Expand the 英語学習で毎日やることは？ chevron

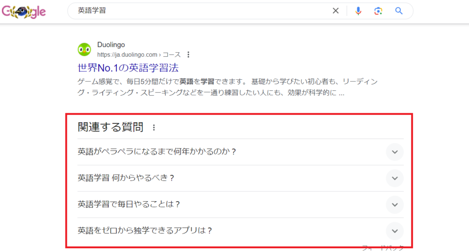click(395, 204)
